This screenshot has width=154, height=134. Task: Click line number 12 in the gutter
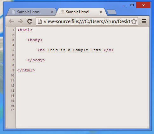tap(12, 85)
